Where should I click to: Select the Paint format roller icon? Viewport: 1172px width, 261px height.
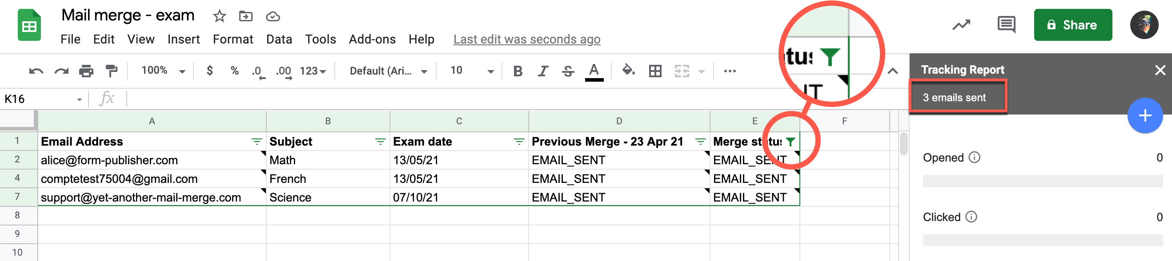pyautogui.click(x=112, y=71)
